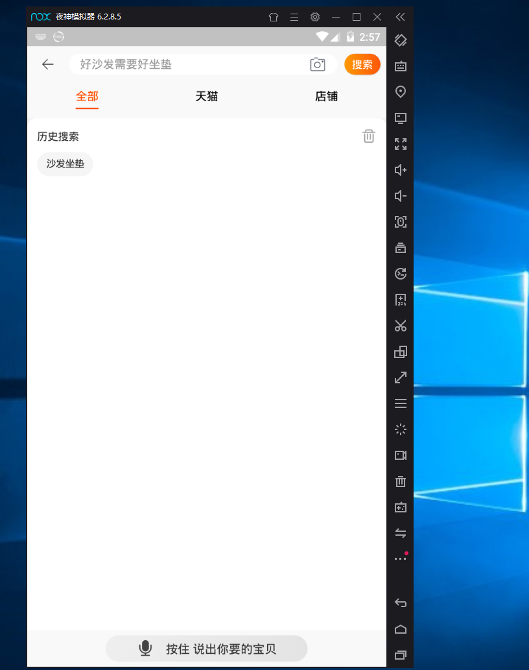Click the scissors icon in Nox sidebar
Viewport: 529px width, 670px height.
point(401,326)
